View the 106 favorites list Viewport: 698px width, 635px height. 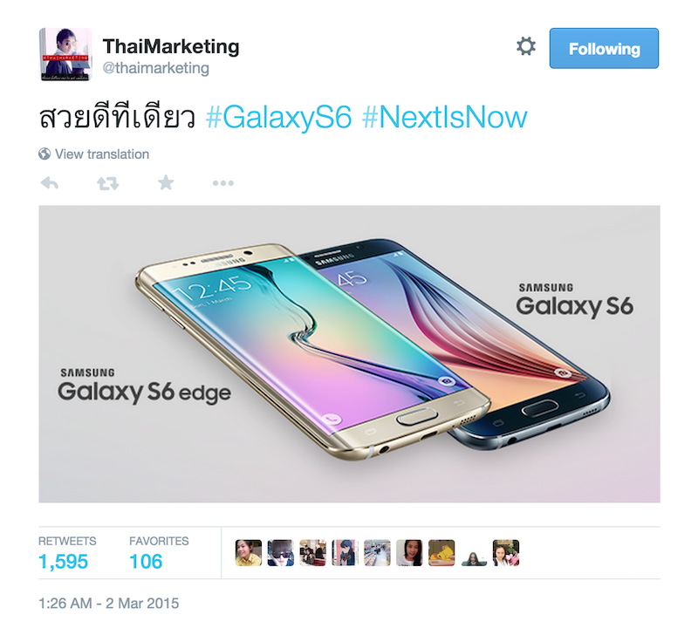click(x=146, y=562)
